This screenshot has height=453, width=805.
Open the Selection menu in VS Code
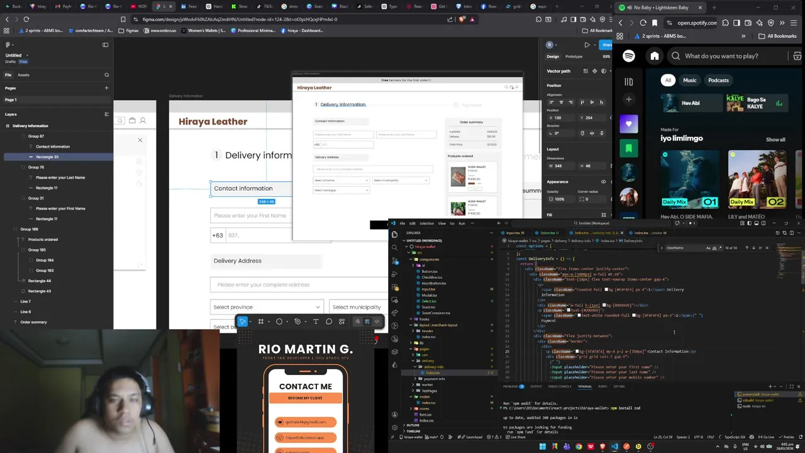pyautogui.click(x=426, y=223)
